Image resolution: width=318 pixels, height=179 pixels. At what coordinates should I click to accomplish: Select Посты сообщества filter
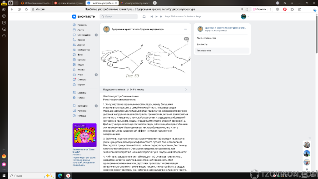[x=206, y=38]
